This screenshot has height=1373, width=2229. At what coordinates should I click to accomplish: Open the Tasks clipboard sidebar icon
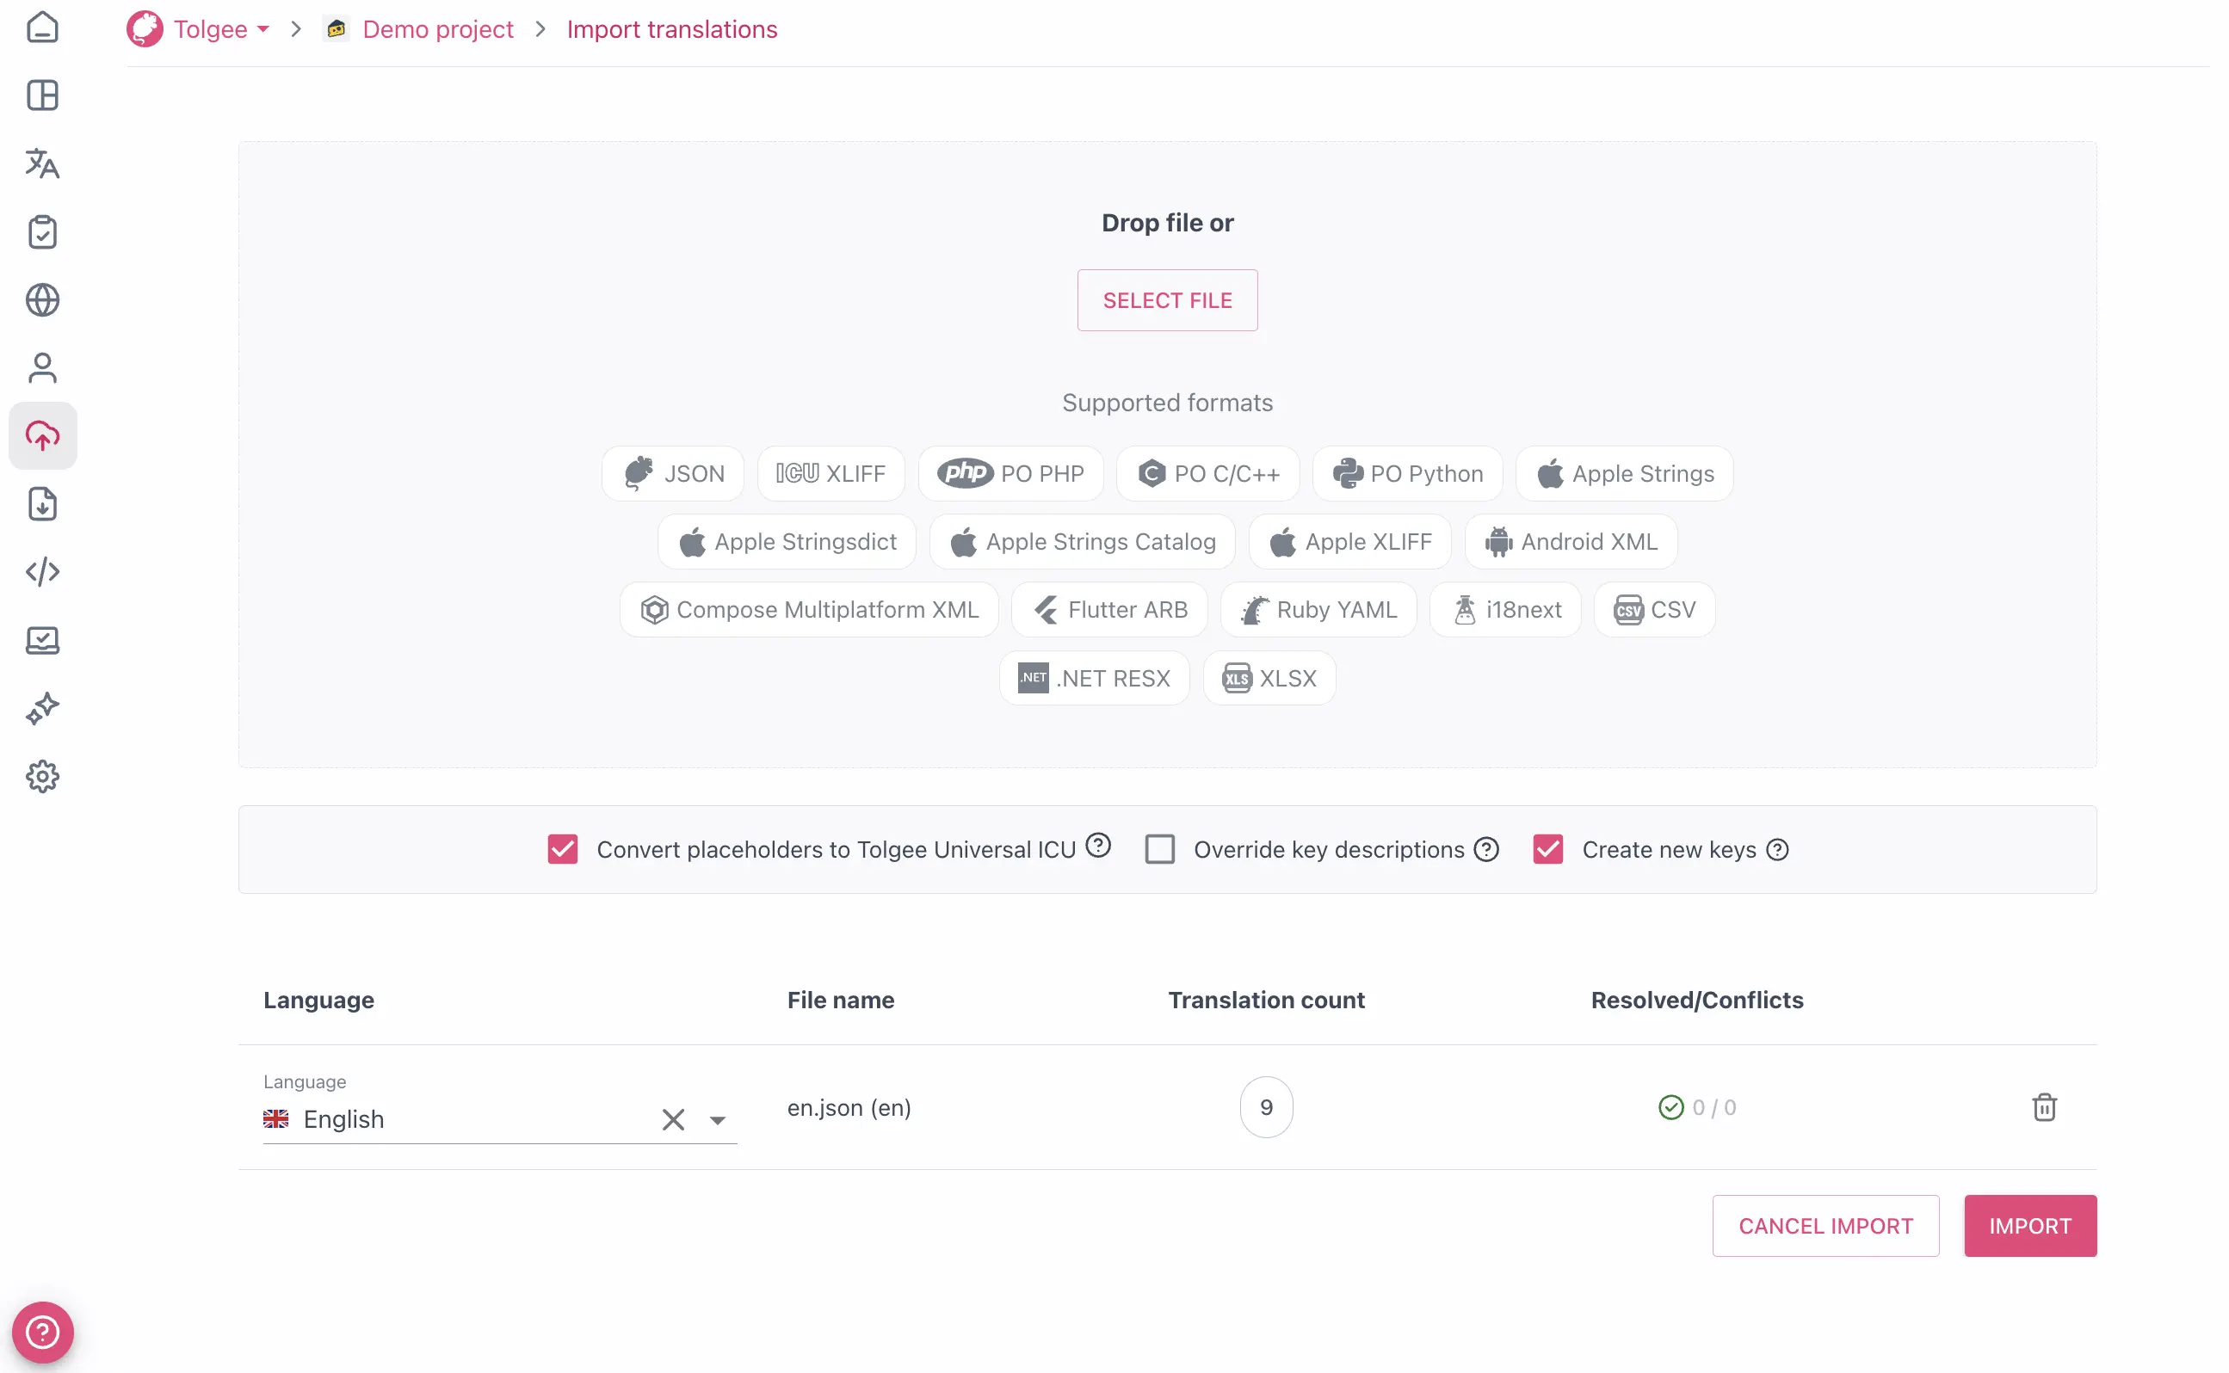42,231
